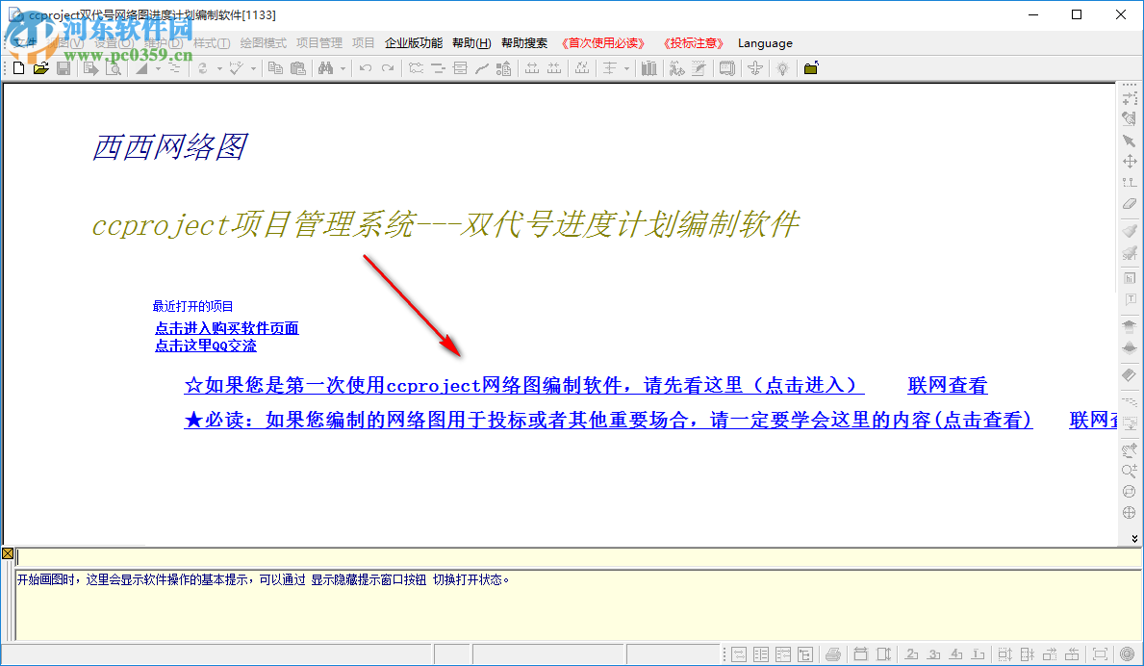1144x666 pixels.
Task: Open the Language menu
Action: click(765, 42)
